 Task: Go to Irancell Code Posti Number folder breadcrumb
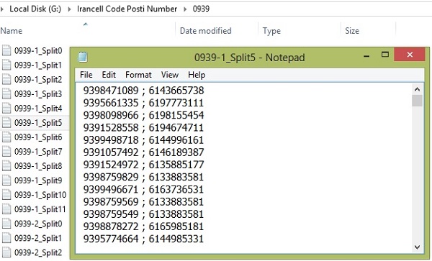pyautogui.click(x=127, y=9)
